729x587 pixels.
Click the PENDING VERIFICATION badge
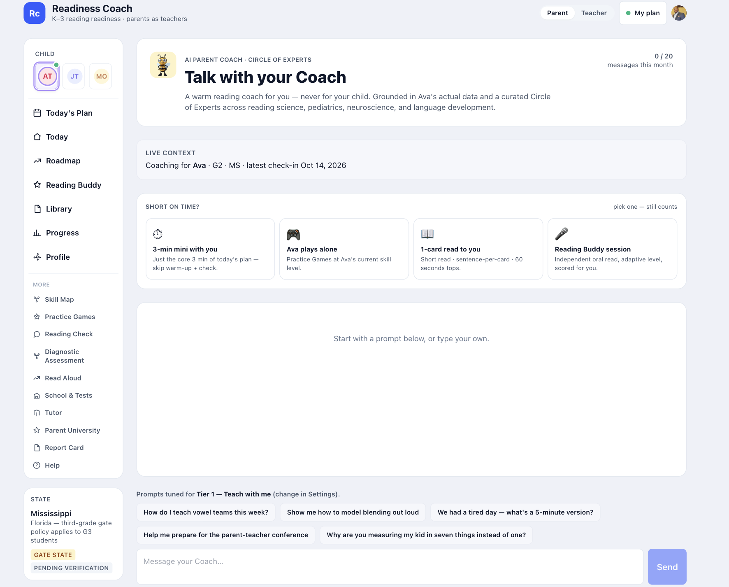[72, 568]
